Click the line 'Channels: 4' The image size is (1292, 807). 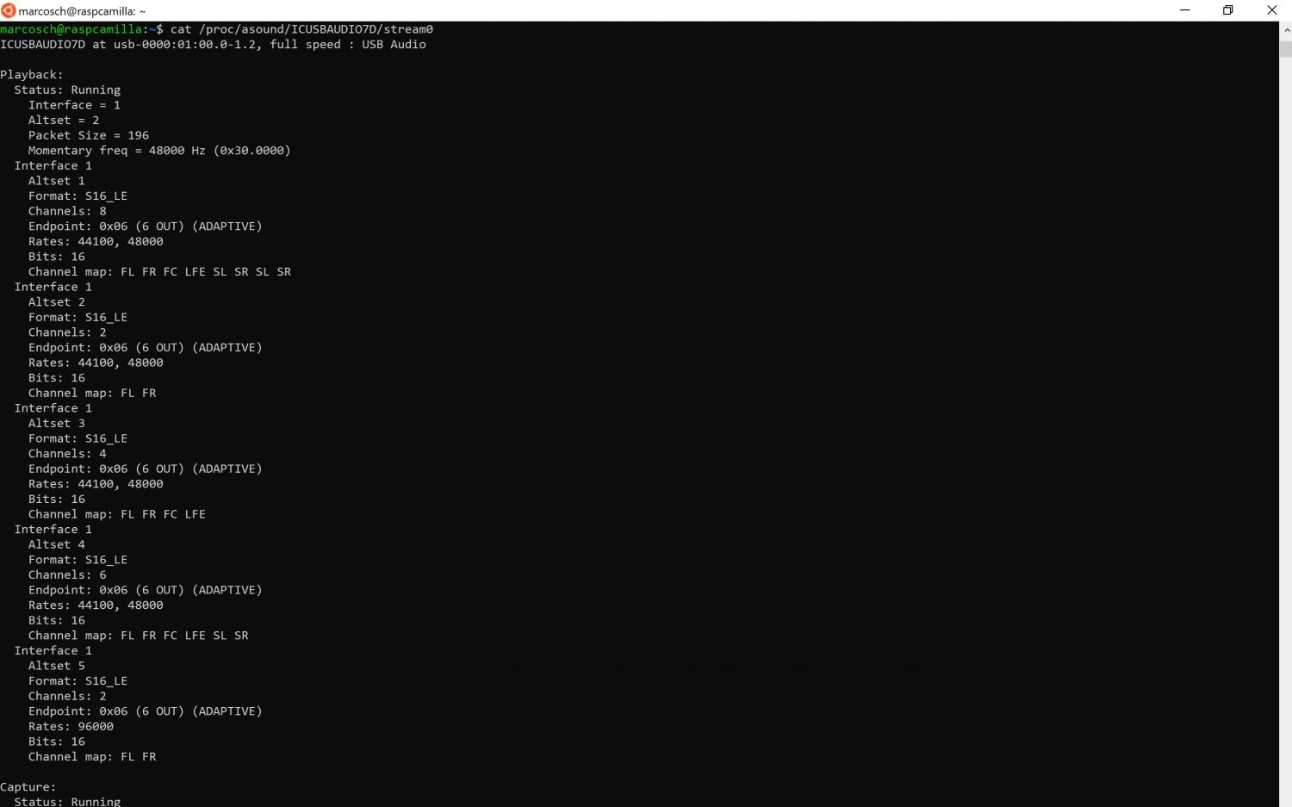click(67, 454)
